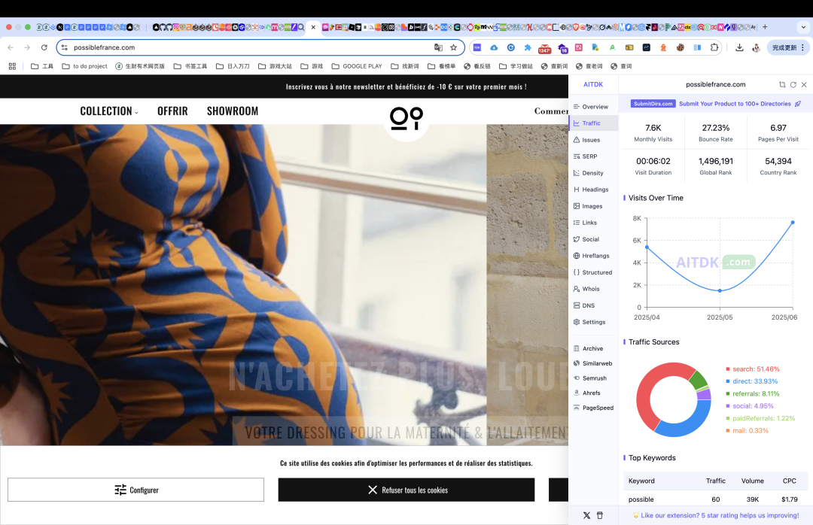Open the Chrome extensions puzzle menu

(714, 47)
